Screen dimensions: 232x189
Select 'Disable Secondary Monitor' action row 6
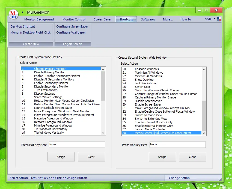tap(61, 86)
